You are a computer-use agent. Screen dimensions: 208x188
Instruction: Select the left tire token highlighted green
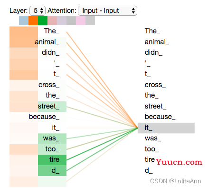tap(52, 160)
